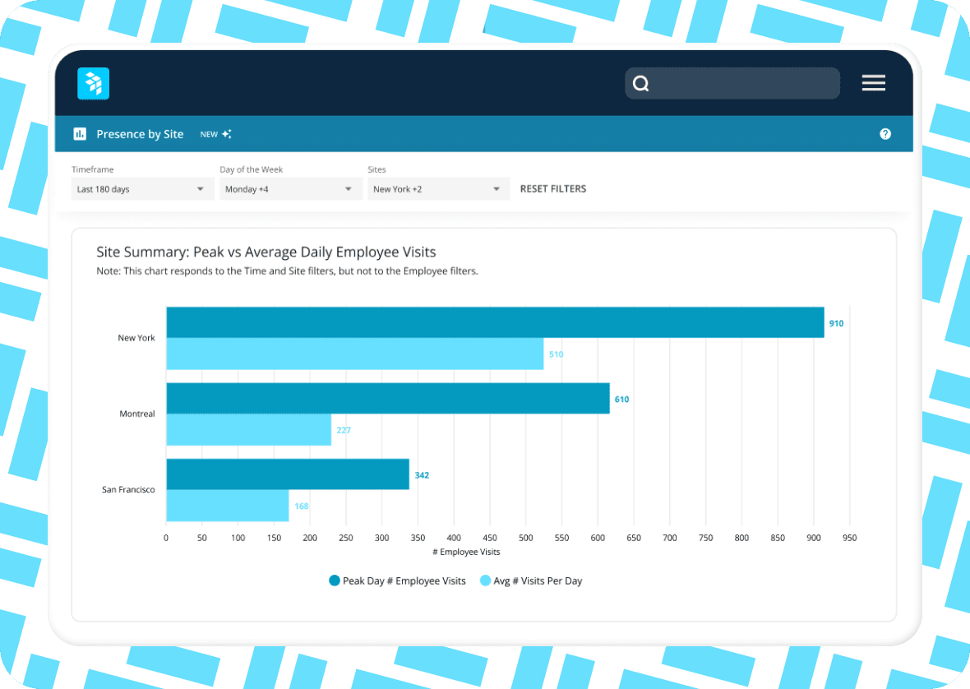This screenshot has height=689, width=970.
Task: Open the Timeframe dropdown showing Last 180 days
Action: pos(141,188)
